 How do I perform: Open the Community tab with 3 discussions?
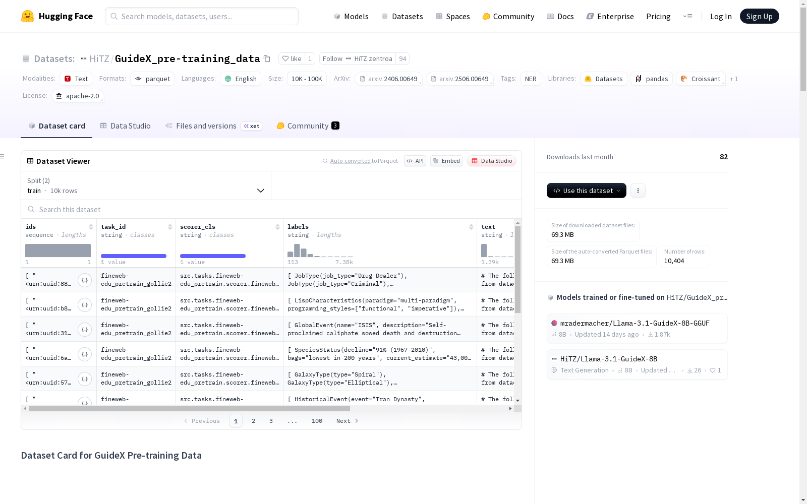tap(308, 126)
